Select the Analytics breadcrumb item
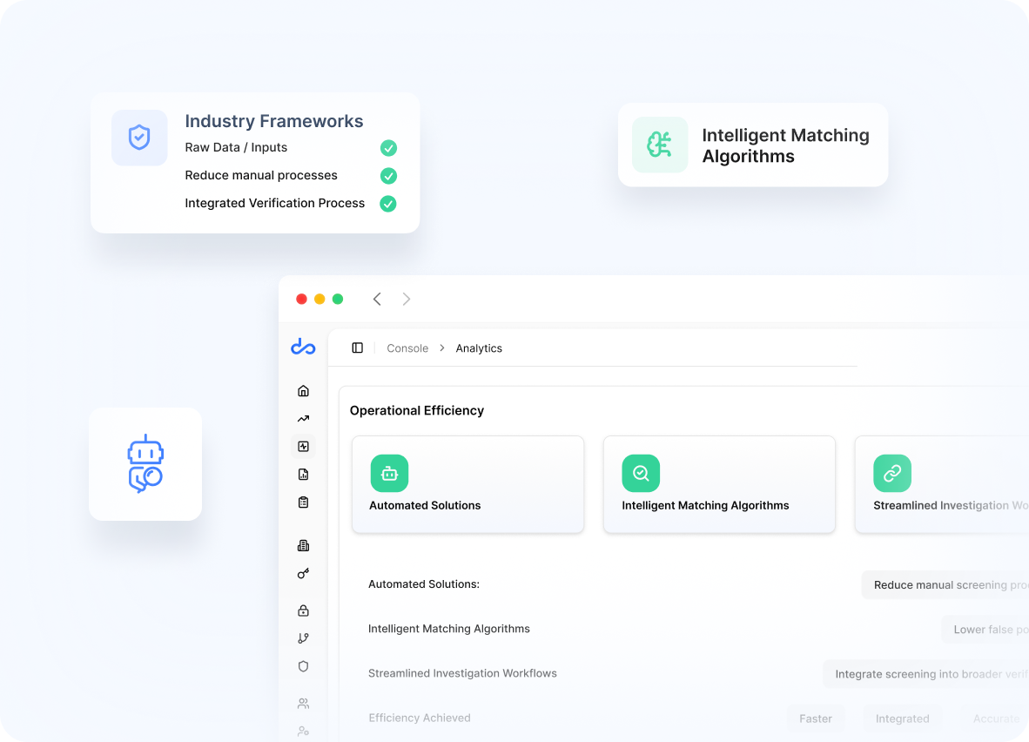1029x742 pixels. 479,348
